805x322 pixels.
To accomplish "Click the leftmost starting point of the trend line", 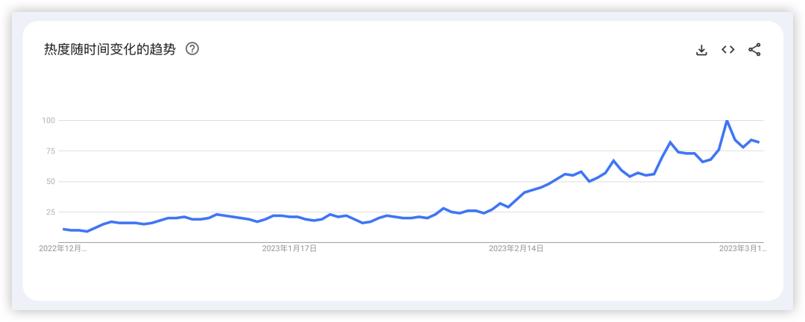I will 63,229.
